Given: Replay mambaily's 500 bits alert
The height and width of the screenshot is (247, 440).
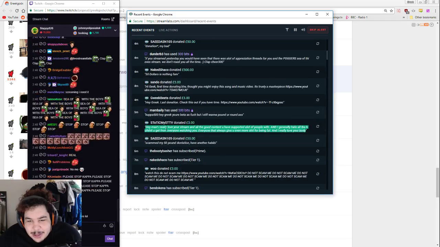Looking at the screenshot, I should pyautogui.click(x=318, y=112).
